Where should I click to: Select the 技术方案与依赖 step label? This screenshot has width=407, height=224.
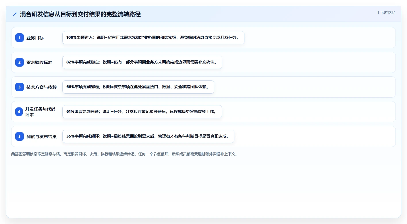tap(41, 87)
